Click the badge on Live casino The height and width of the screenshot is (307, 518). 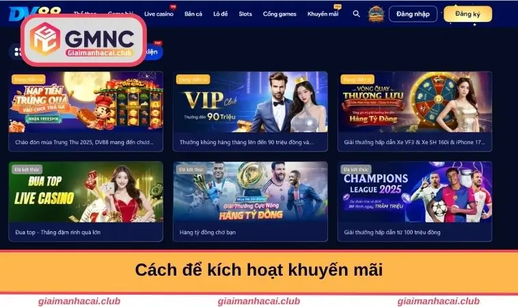[173, 7]
